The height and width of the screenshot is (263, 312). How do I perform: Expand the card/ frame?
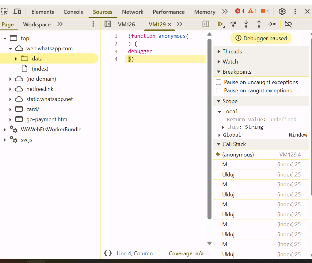[10, 109]
